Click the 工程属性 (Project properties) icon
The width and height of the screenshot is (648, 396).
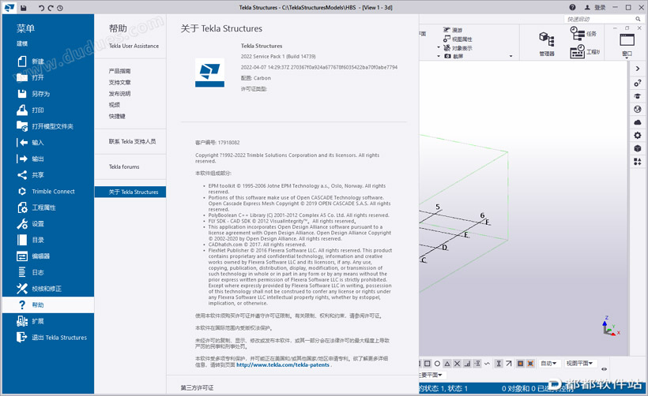pyautogui.click(x=22, y=207)
